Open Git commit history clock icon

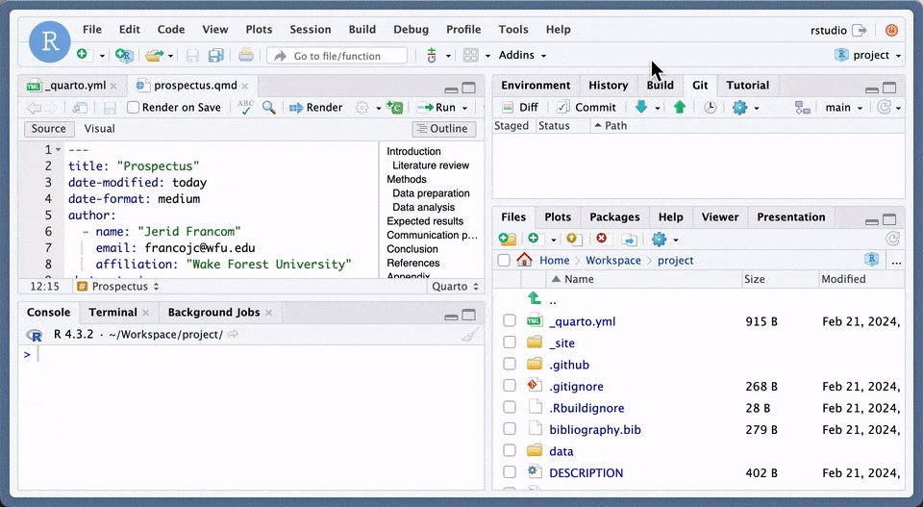click(710, 108)
